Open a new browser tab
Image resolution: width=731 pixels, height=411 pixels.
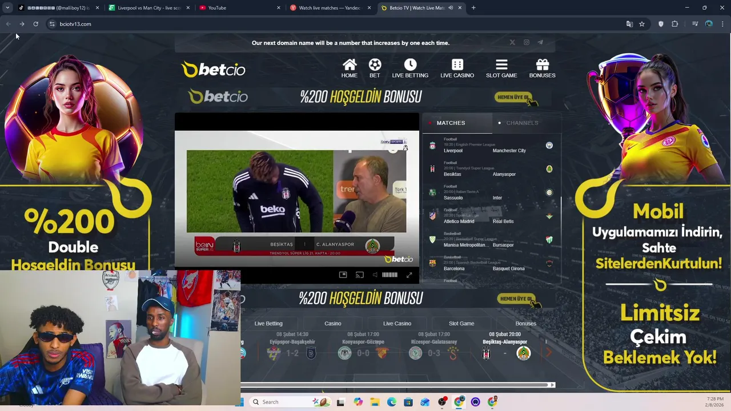point(473,8)
